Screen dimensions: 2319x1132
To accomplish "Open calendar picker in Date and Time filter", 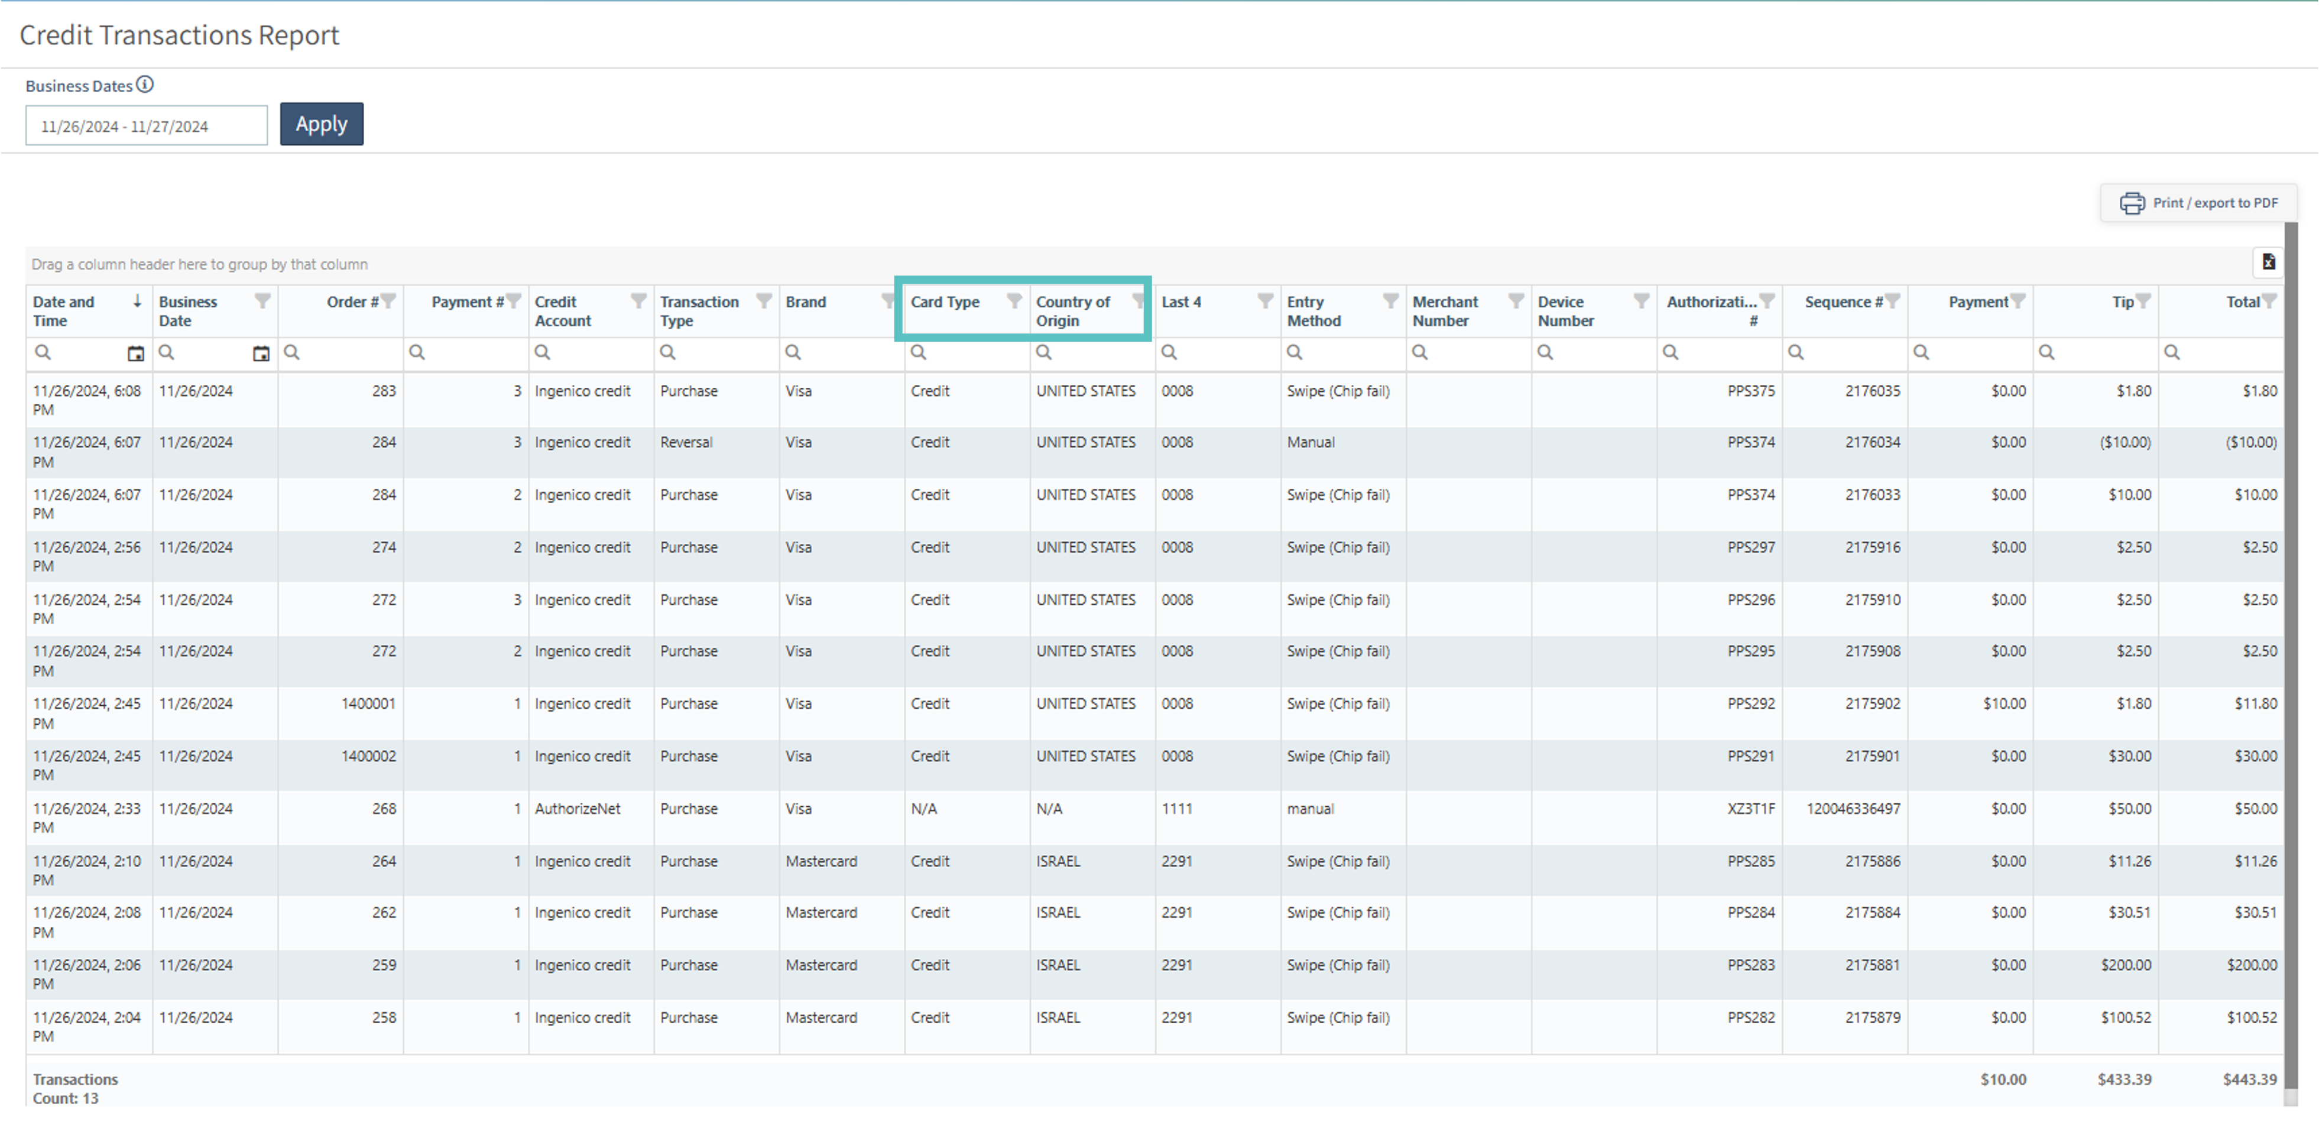I will point(135,354).
